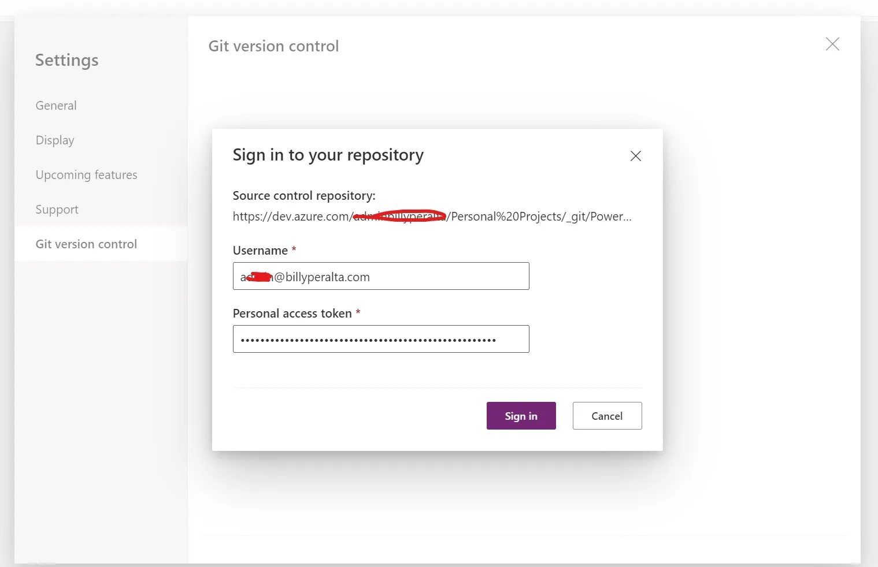Screen dimensions: 878x567
Task: Click the Personal access token field
Action: 380,339
